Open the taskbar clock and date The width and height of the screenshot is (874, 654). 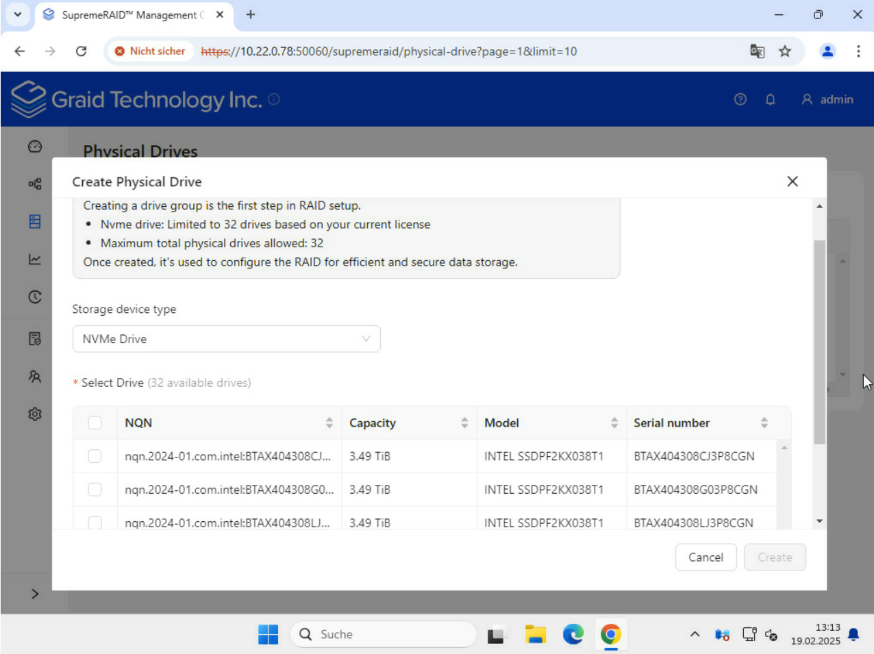815,635
